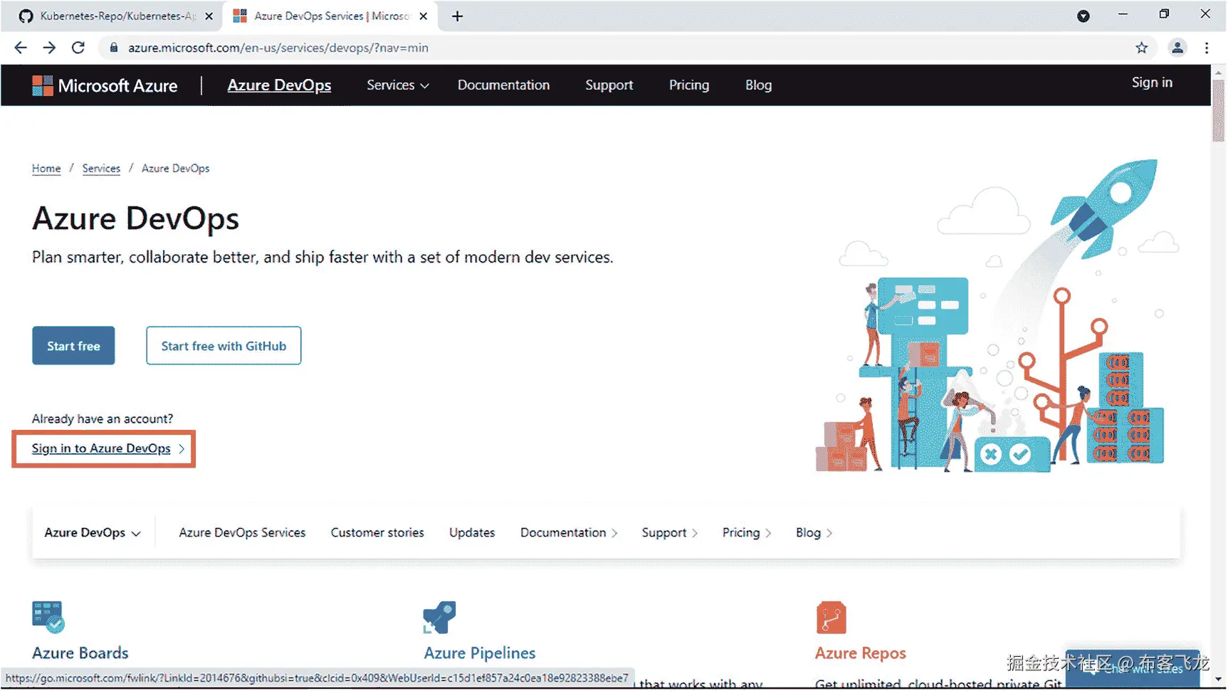
Task: Click the Microsoft Azure logo
Action: (105, 85)
